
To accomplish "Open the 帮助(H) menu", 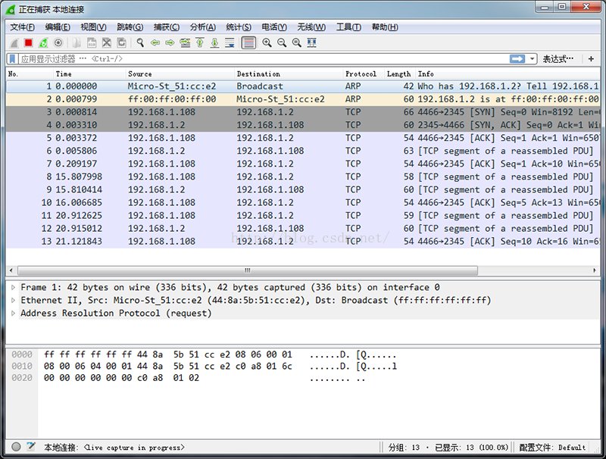I will [385, 27].
